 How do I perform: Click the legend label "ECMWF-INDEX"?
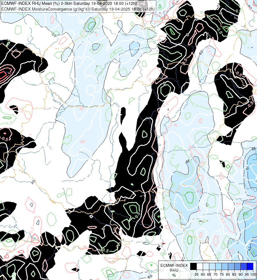(x=174, y=265)
